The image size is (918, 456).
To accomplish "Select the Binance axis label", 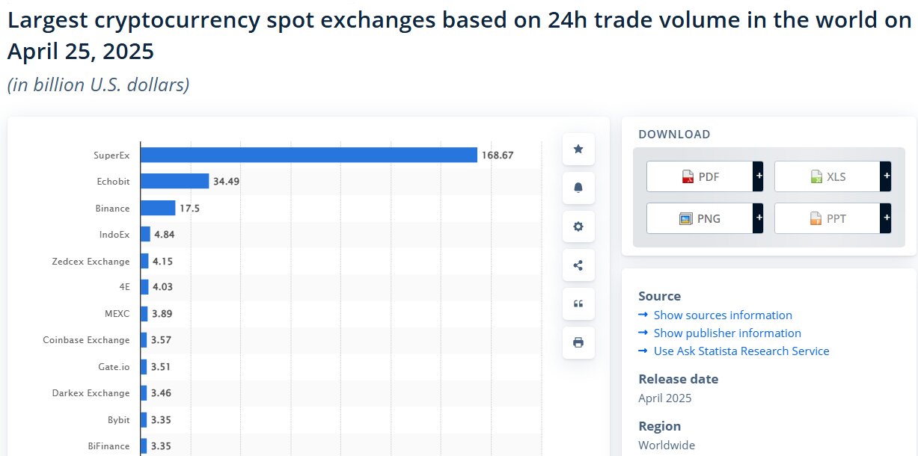I will click(113, 209).
